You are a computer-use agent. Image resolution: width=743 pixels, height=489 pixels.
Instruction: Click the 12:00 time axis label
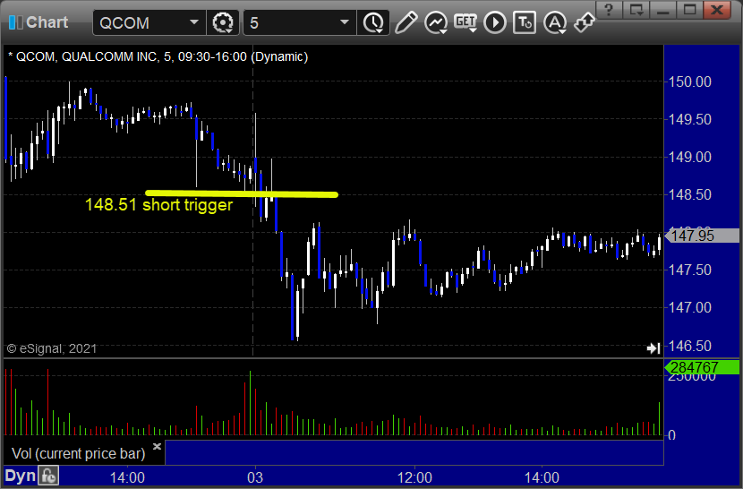[414, 477]
